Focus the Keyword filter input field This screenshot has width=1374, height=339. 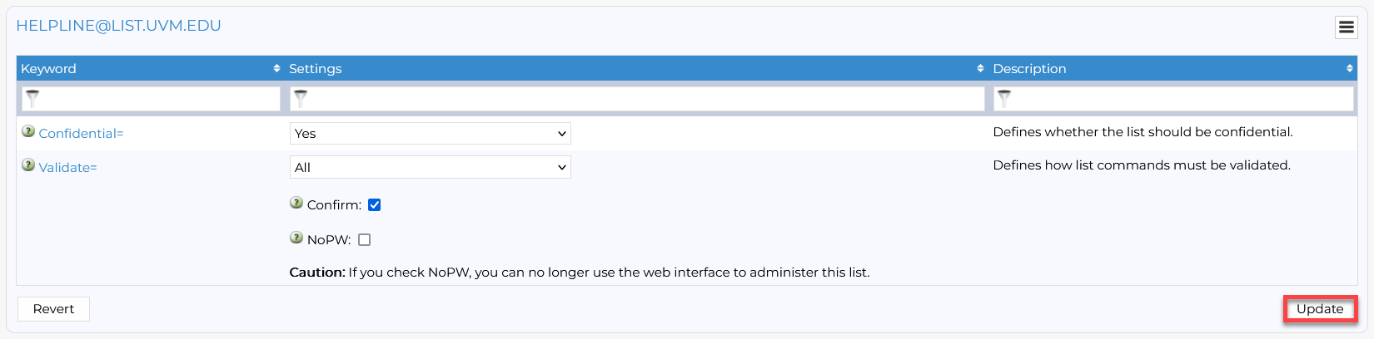coord(158,99)
